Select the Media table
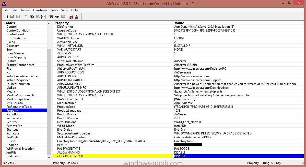Image resolution: width=306 pixels, height=167 pixels. (10, 92)
